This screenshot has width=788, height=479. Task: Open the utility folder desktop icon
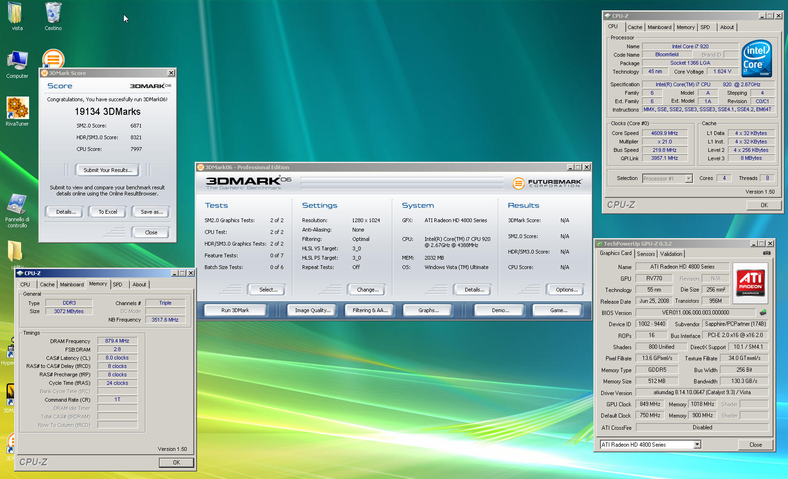15,251
